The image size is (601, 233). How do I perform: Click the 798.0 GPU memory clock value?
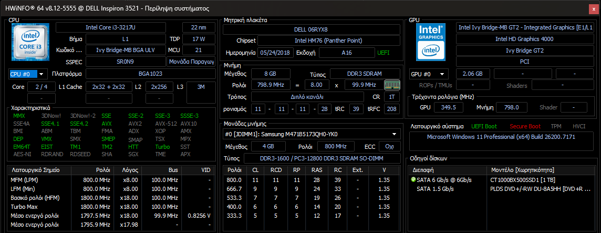tap(512, 107)
